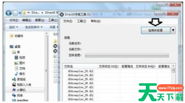The height and width of the screenshot is (103, 185).
Task: Select 家庭组 in sidebar
Action: click(x=19, y=79)
